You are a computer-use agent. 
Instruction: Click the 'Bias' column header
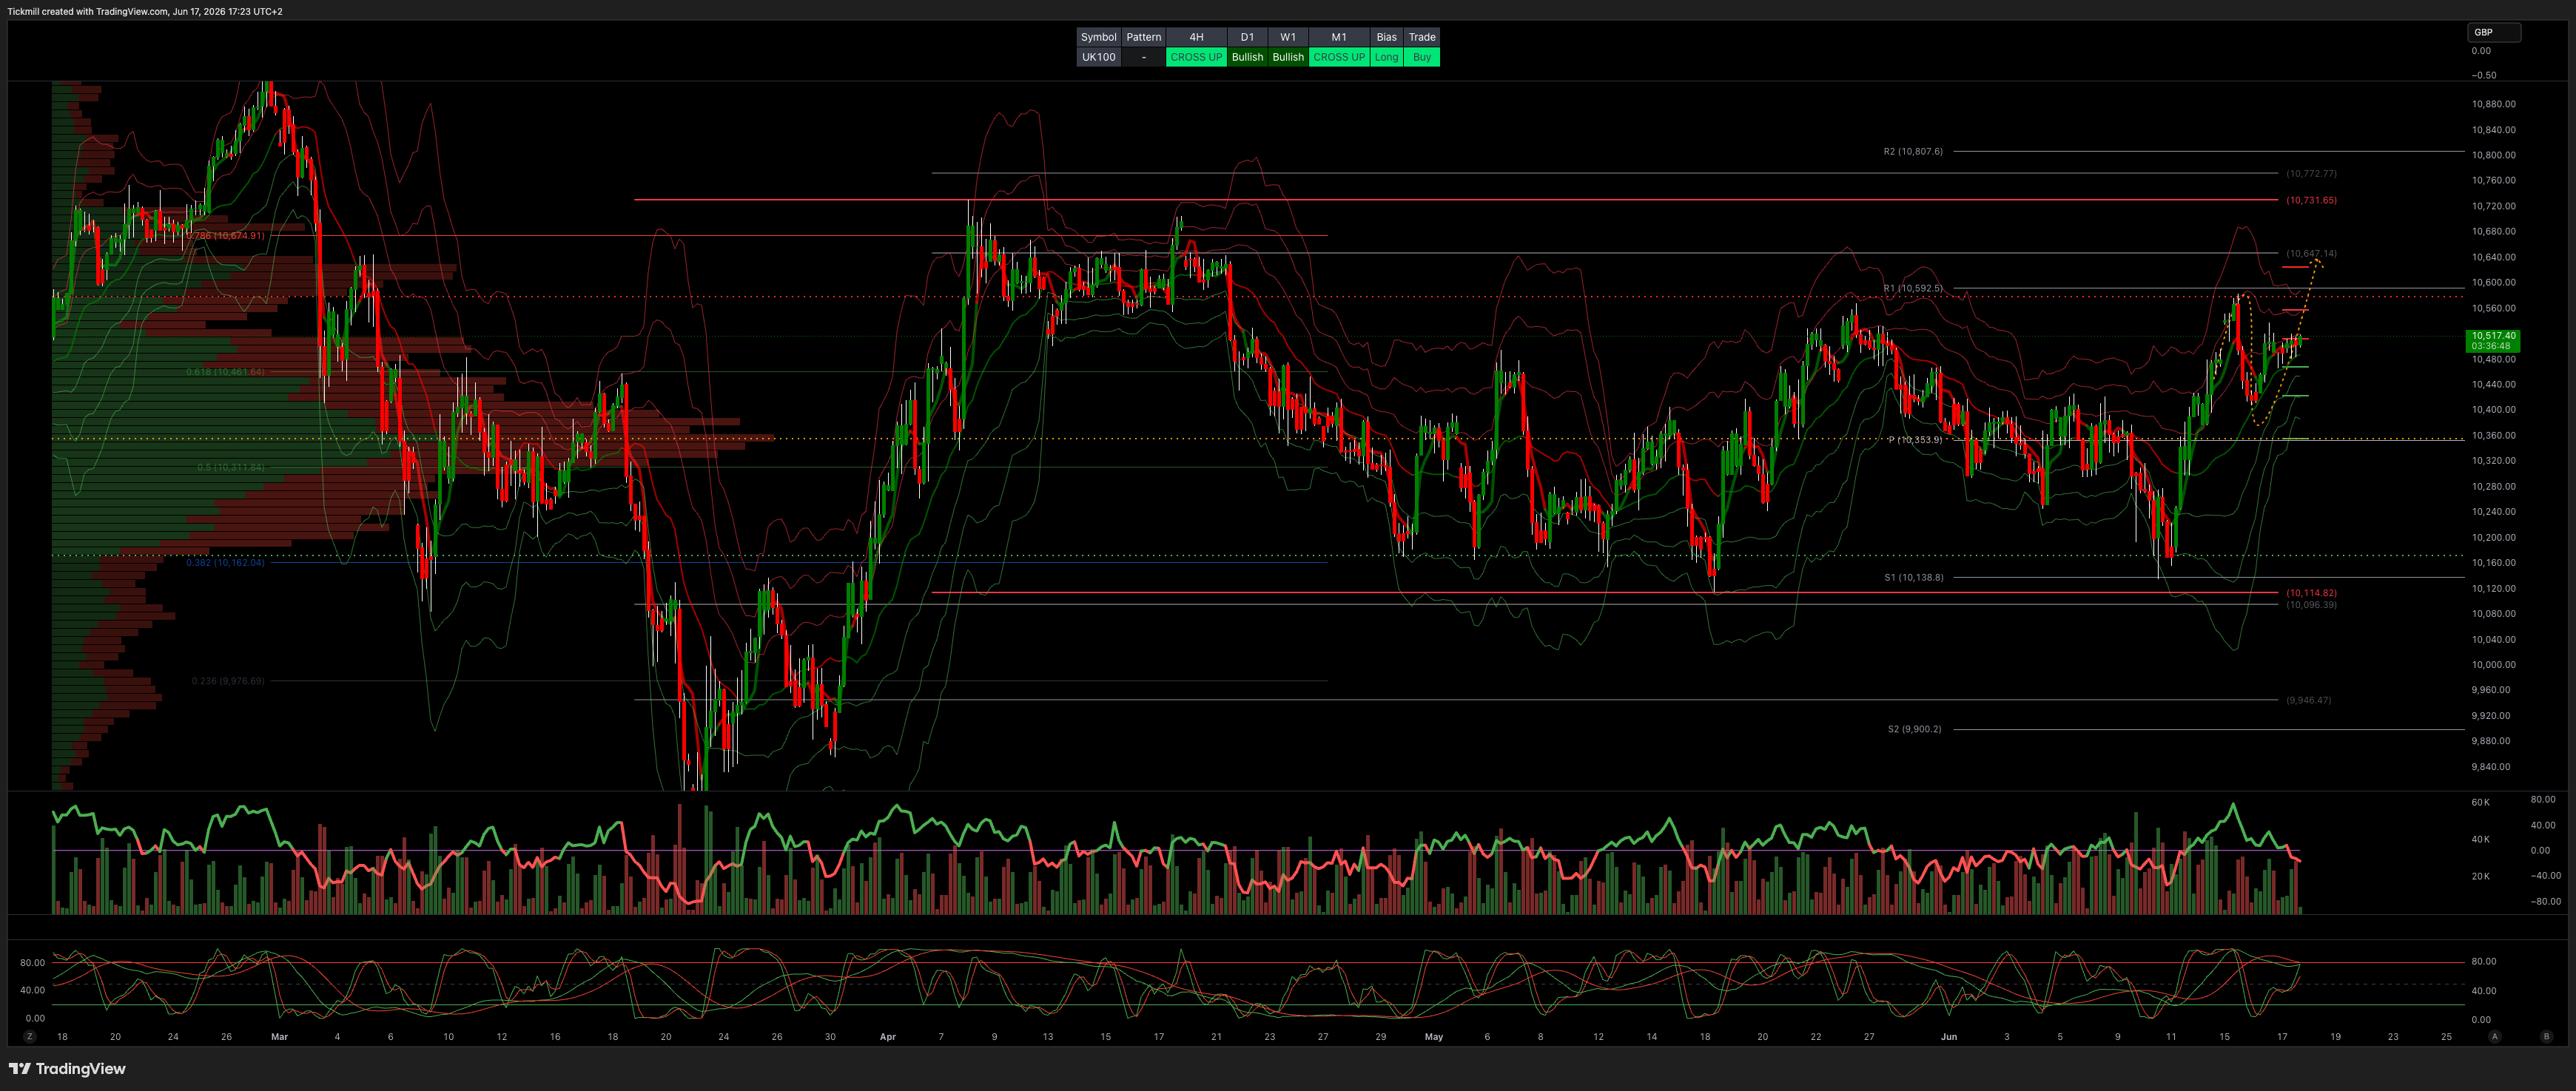(1386, 37)
